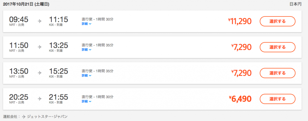Screen dimensions: 308x121
Task: Click airplane icon on the 11:50 flight row
Action: pos(40,47)
